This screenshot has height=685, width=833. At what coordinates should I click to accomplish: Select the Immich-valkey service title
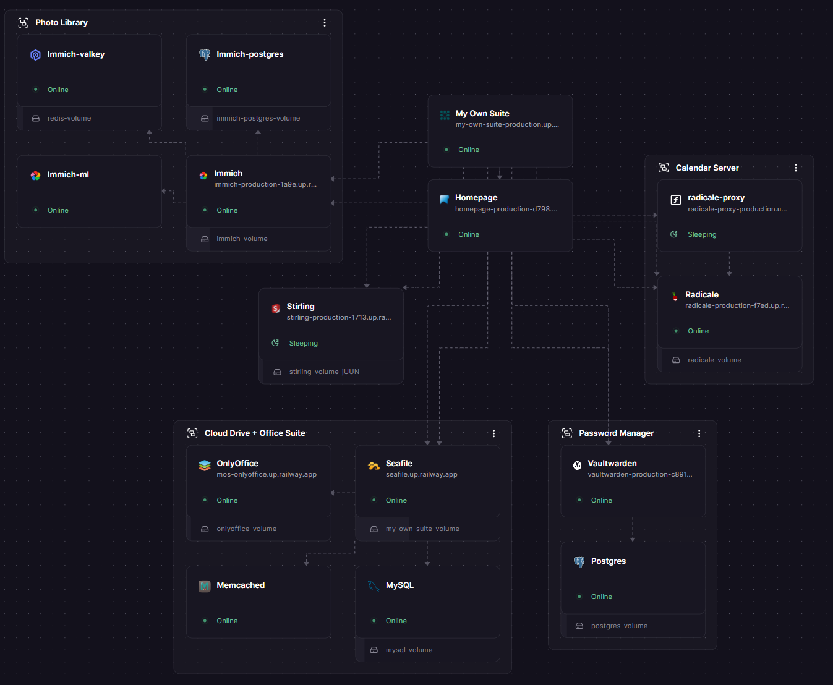76,54
